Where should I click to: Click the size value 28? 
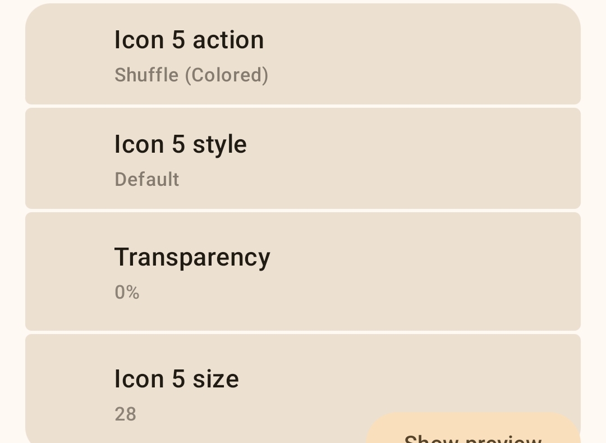pyautogui.click(x=125, y=414)
